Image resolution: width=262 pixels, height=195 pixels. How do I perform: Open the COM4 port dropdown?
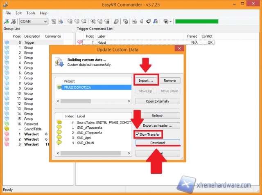(45, 21)
